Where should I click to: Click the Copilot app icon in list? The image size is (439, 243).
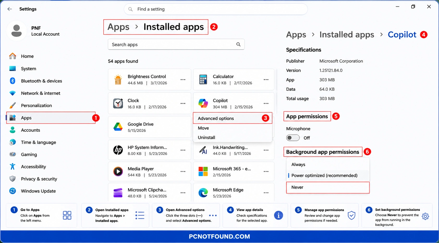203,104
